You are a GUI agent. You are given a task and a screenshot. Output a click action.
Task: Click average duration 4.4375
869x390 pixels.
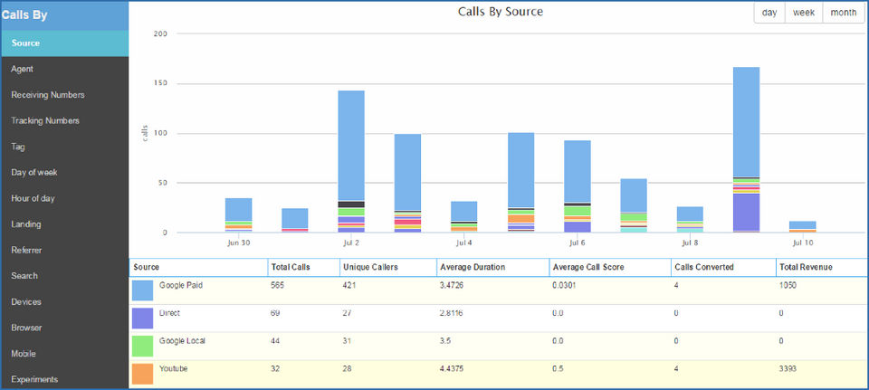pos(453,368)
